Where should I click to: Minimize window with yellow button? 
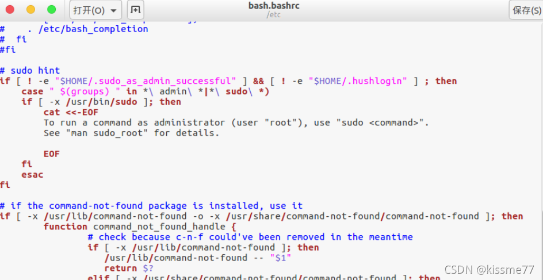pos(31,10)
